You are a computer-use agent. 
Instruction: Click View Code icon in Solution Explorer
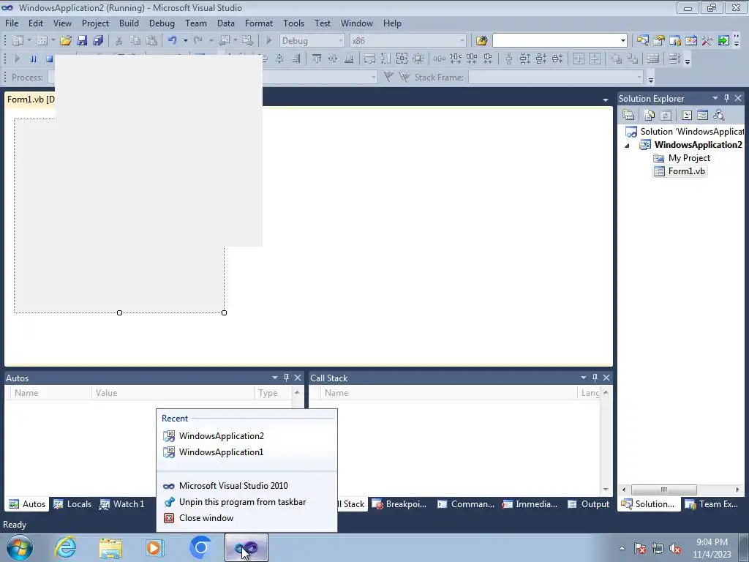coord(686,115)
